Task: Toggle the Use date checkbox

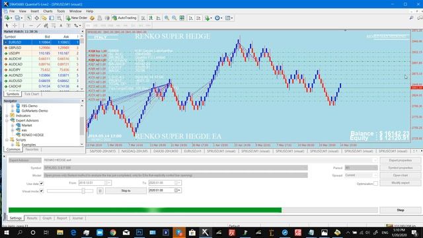Action: [x=41, y=184]
